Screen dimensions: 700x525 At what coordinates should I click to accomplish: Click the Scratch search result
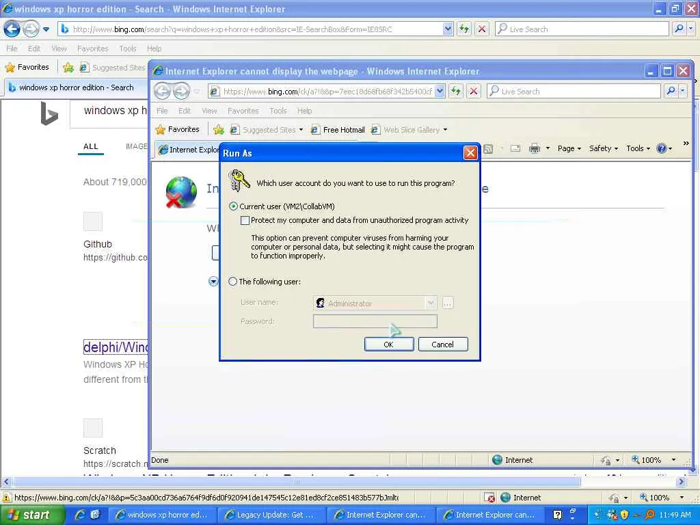coord(100,450)
